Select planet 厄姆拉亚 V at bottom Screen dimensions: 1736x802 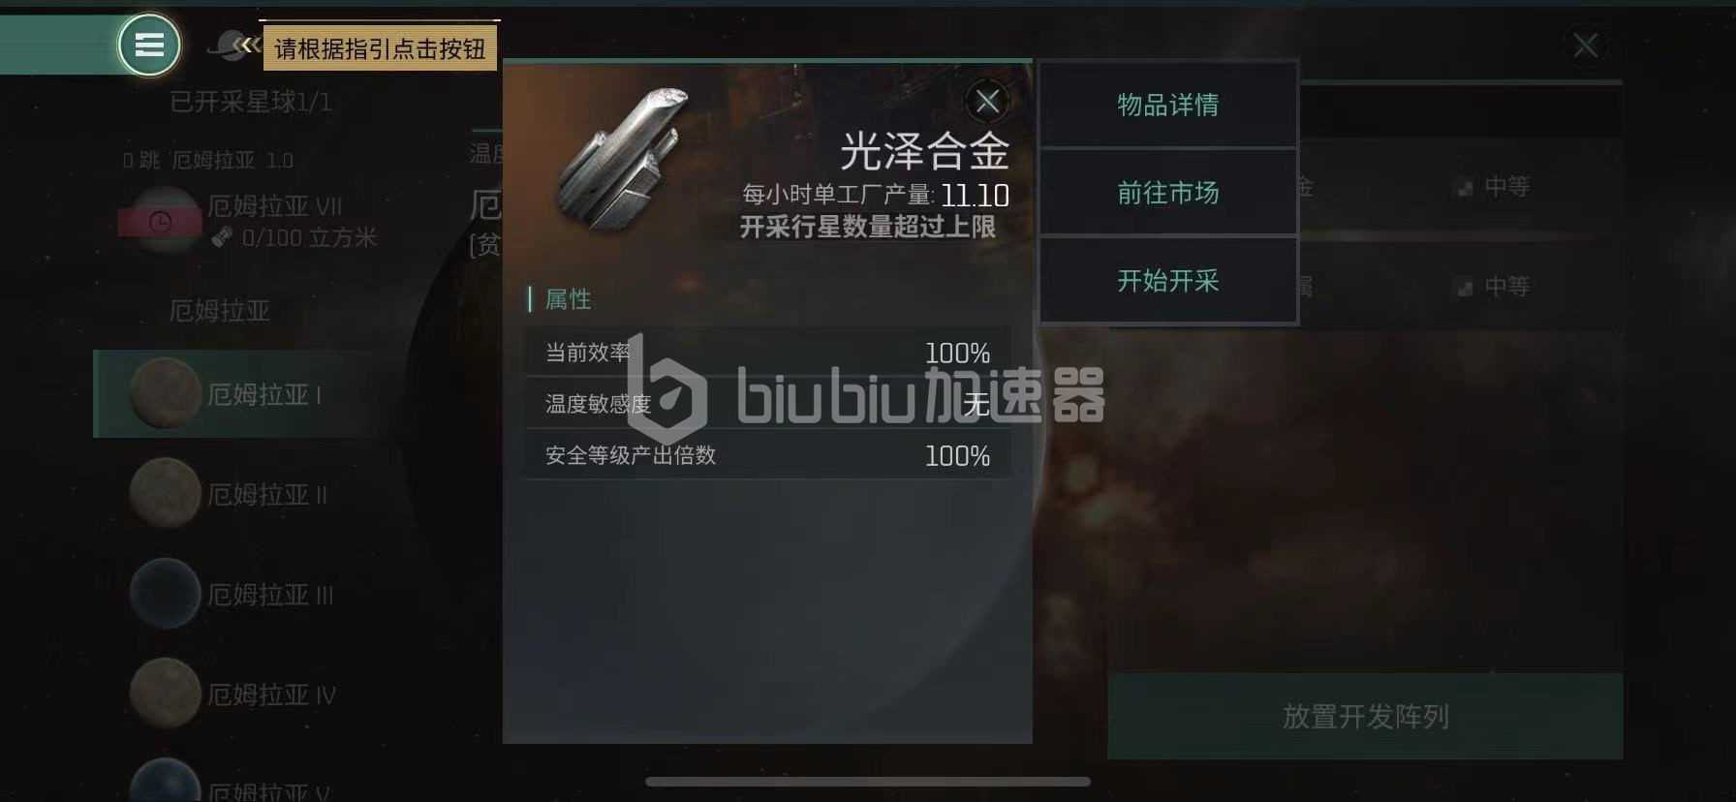pyautogui.click(x=165, y=783)
